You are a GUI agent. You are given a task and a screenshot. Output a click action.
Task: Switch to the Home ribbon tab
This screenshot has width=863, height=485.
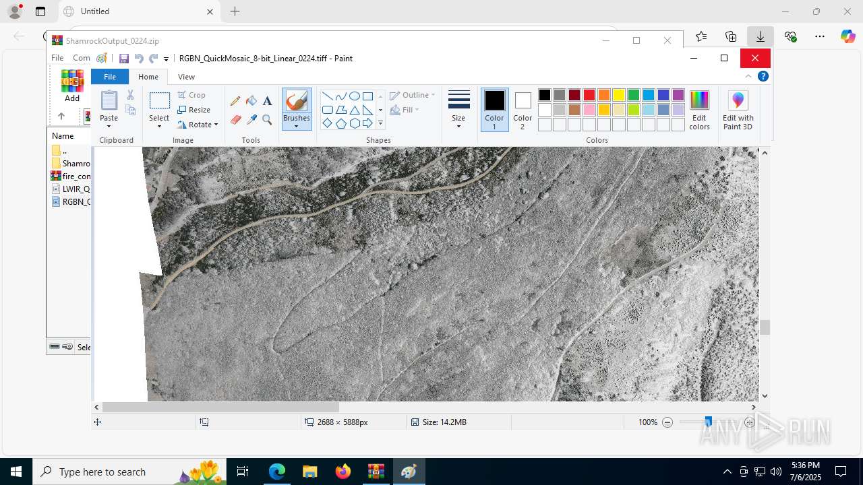(148, 77)
